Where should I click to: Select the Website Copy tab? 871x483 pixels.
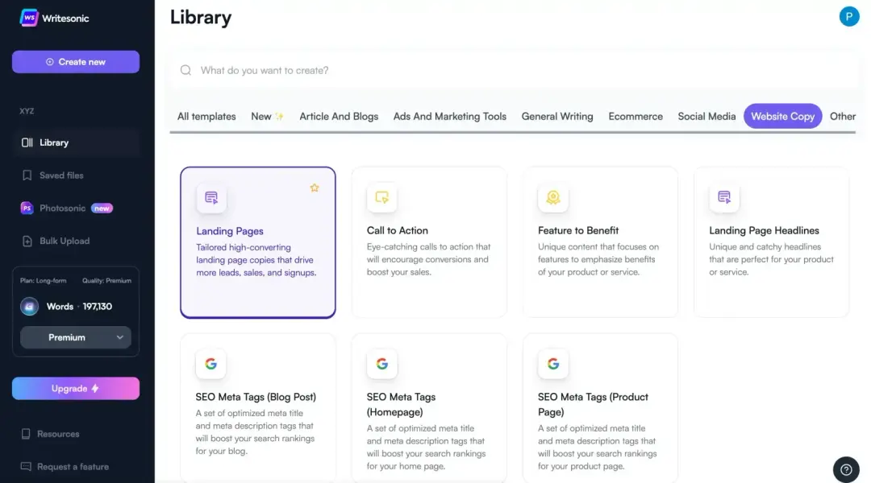point(782,117)
